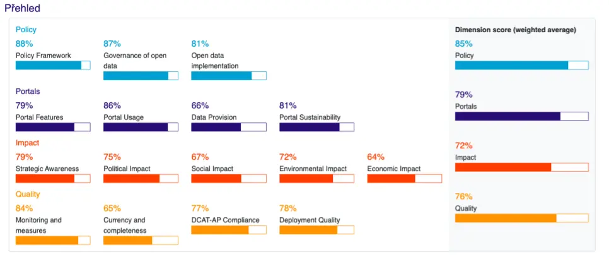Viewport: 609px width, 260px height.
Task: Click the Deployment Quality label
Action: (x=310, y=220)
